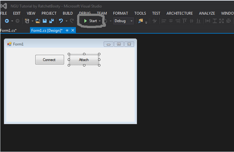Select the Attach button on the form
This screenshot has height=152, width=234.
click(x=84, y=59)
